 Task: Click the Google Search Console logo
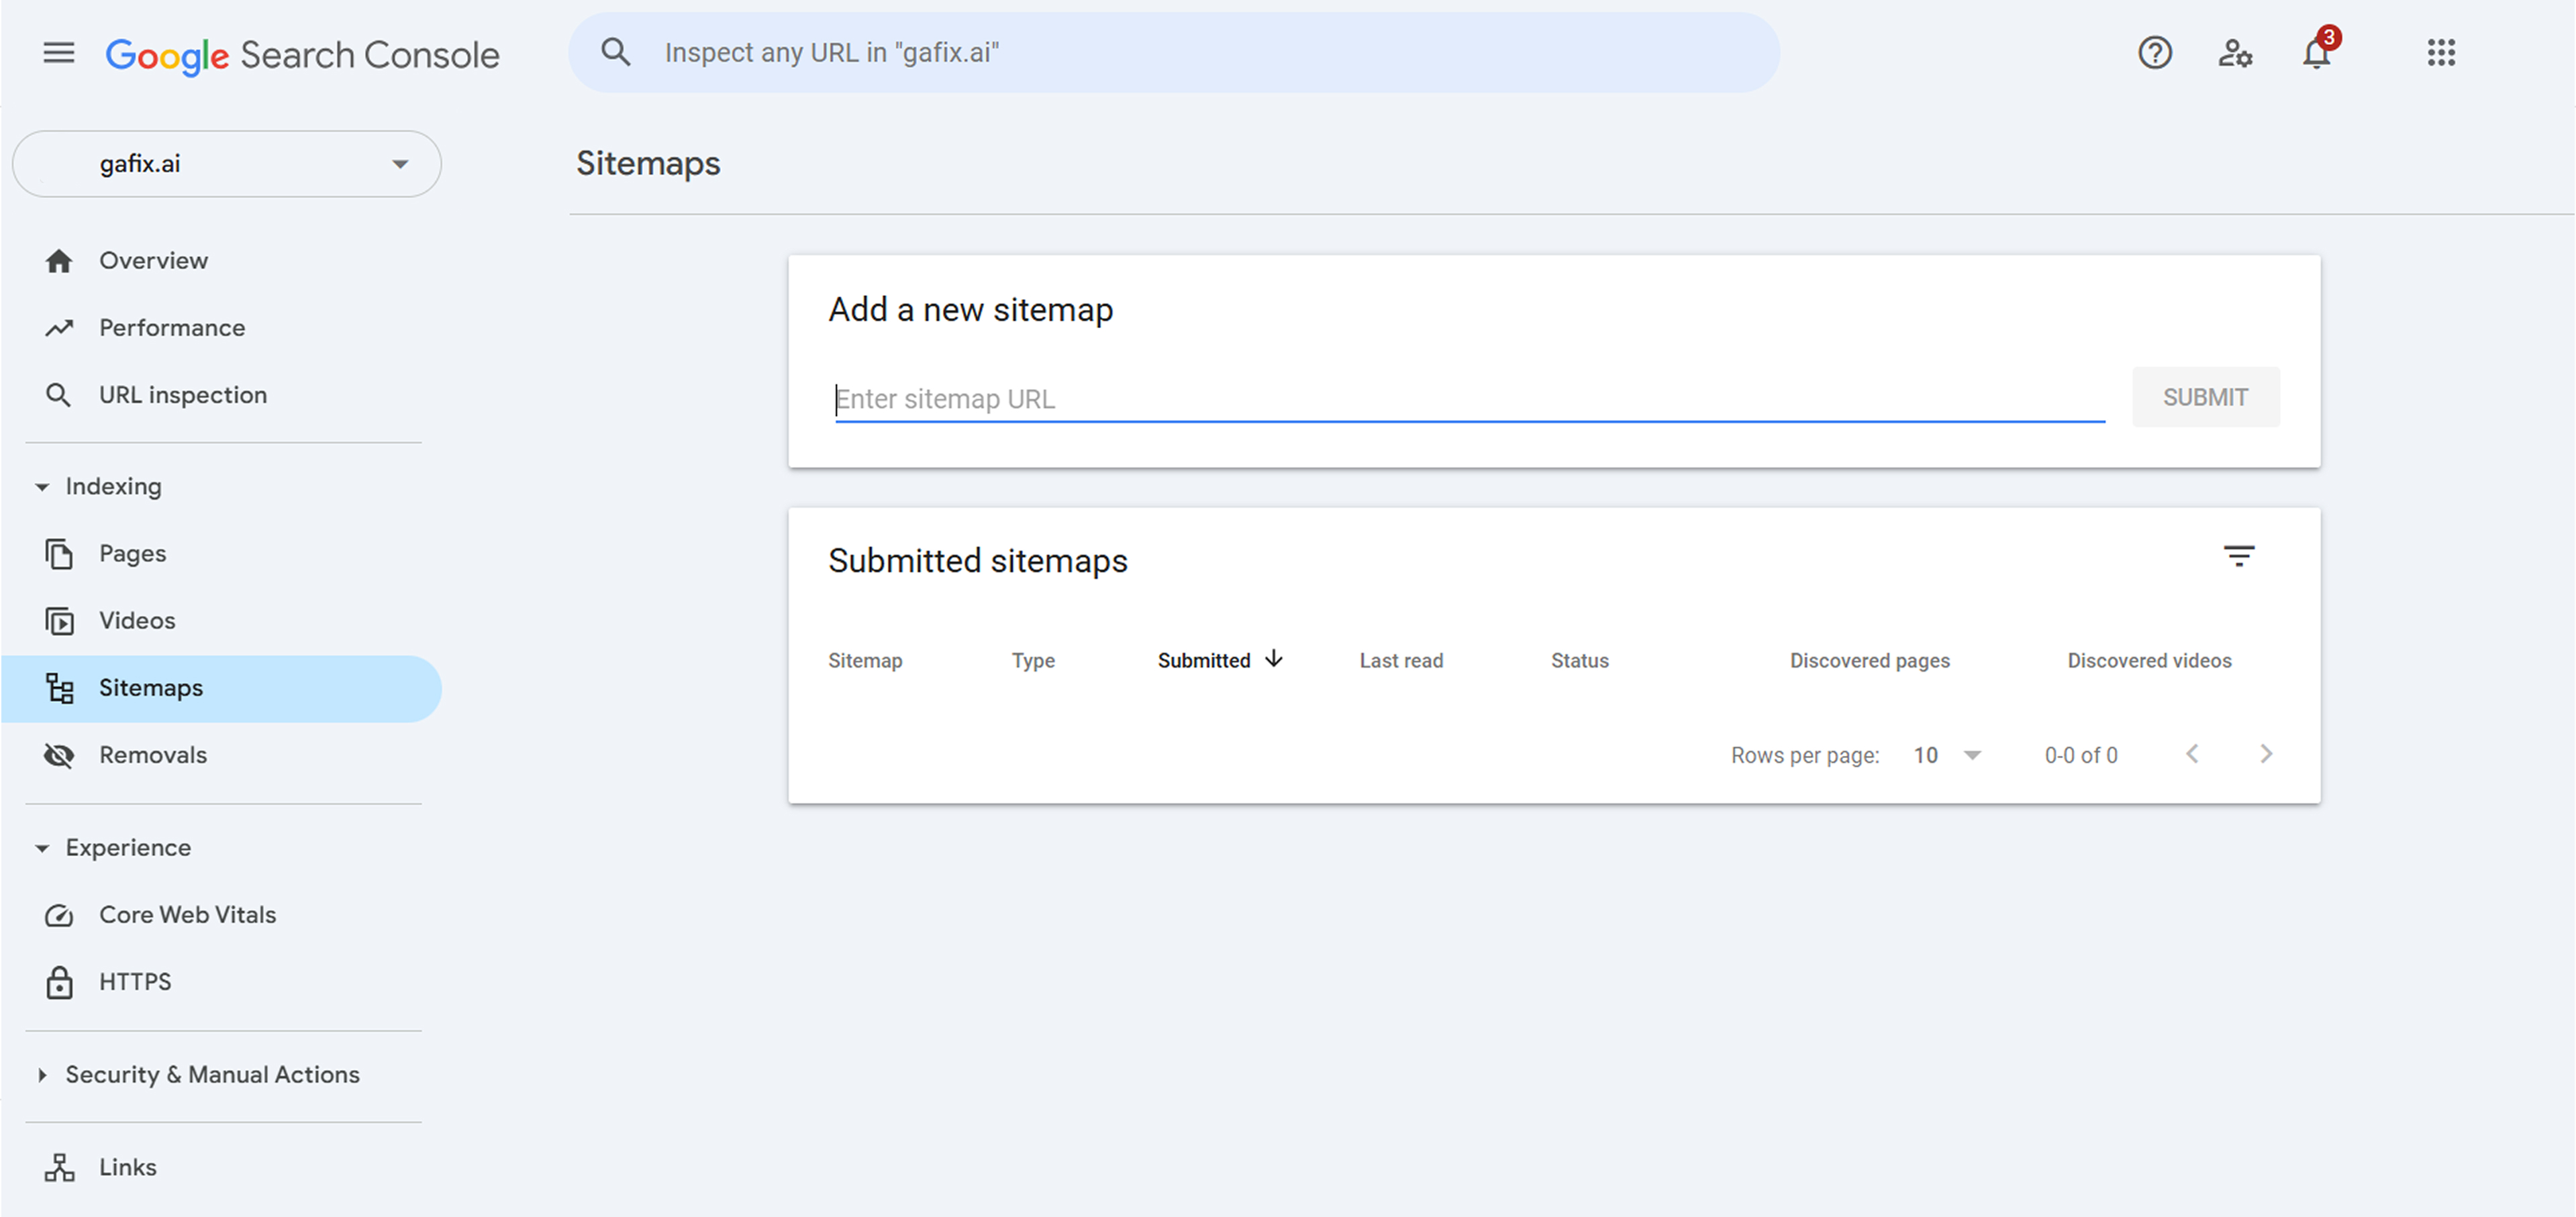(302, 55)
